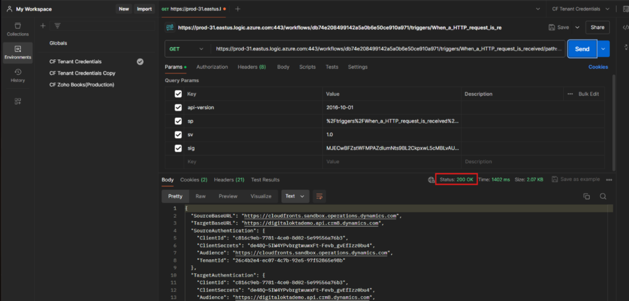Click Bulk Edit in query params

(x=588, y=94)
